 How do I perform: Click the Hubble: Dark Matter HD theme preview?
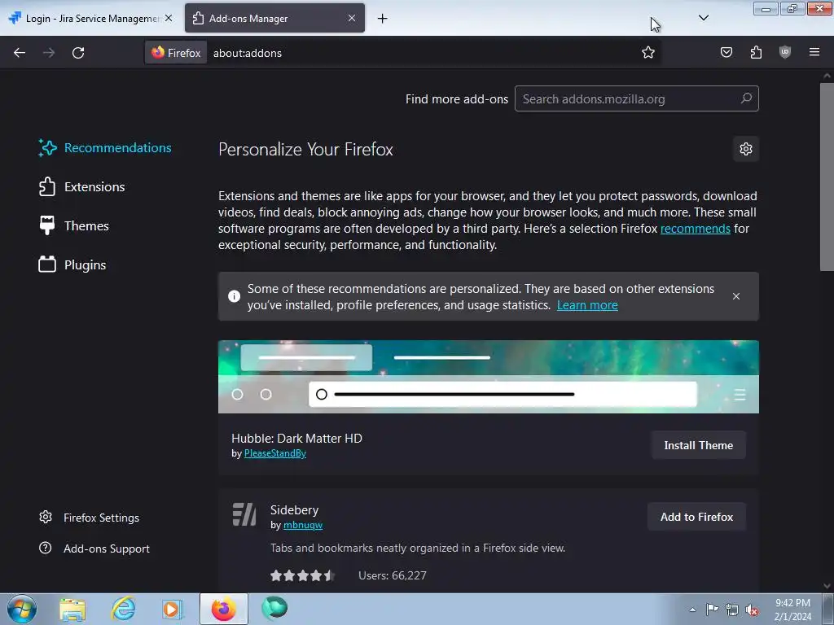489,377
